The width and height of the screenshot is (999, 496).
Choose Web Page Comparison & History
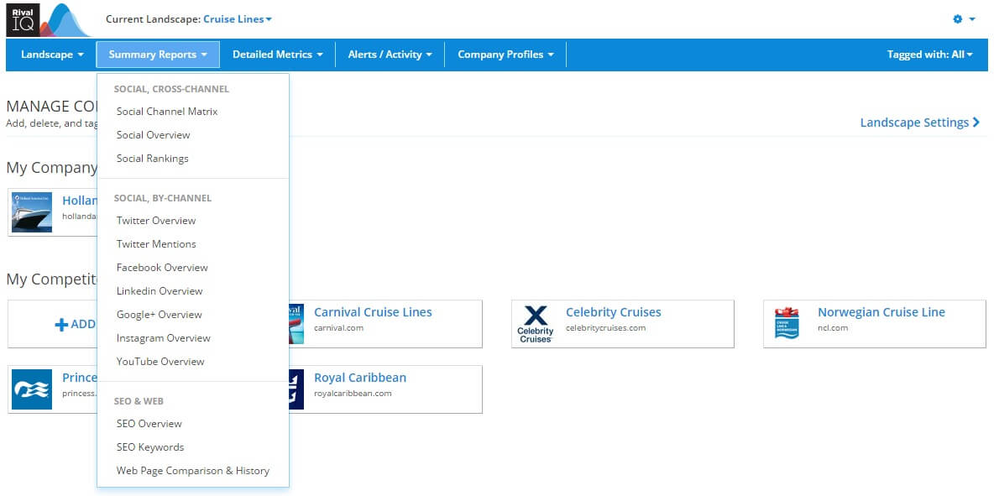pyautogui.click(x=193, y=471)
